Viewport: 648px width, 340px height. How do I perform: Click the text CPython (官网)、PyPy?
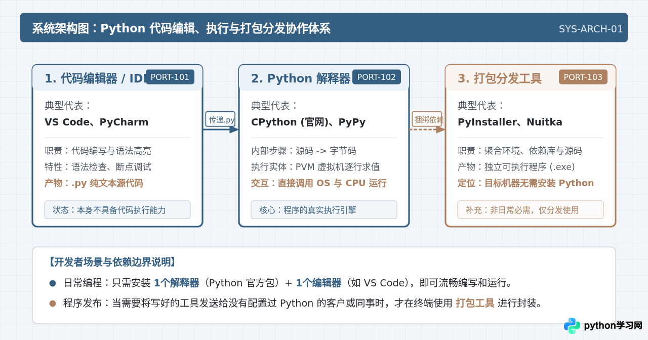pyautogui.click(x=308, y=122)
